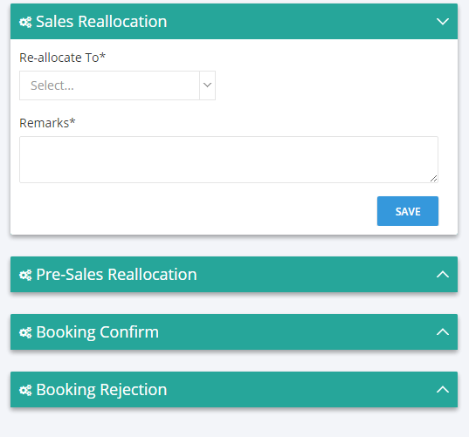Click the gears icon beside Booking Confirm
The width and height of the screenshot is (469, 437).
25,332
